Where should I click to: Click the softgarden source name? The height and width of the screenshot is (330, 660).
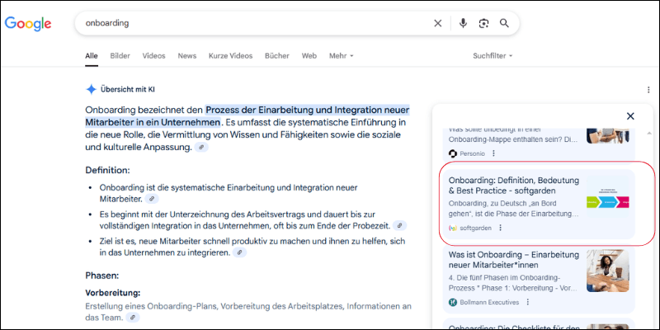[x=475, y=228]
